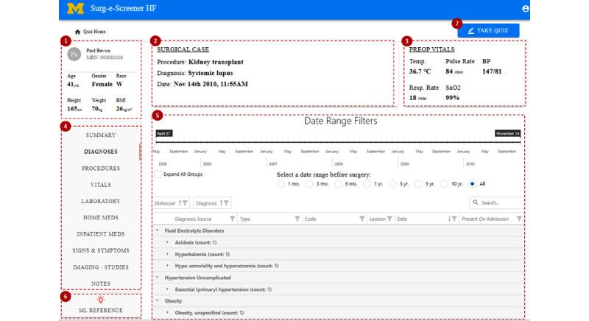The image size is (589, 321).
Task: Select the 1 yr. date range option
Action: coord(366,184)
